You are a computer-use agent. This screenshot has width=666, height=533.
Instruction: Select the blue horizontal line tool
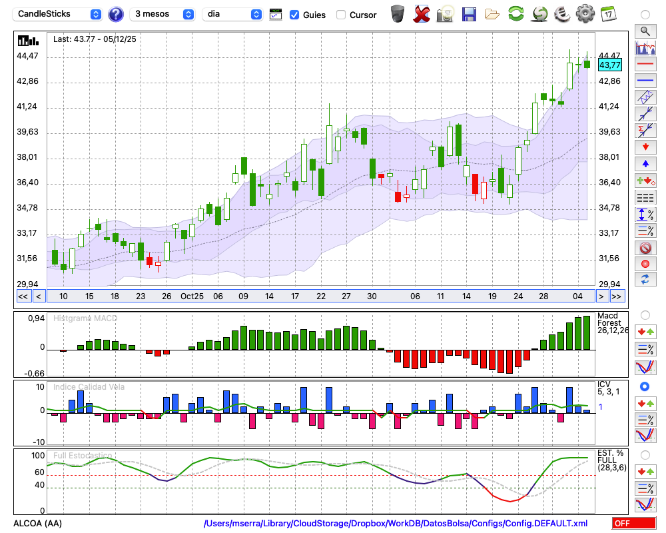[x=645, y=81]
